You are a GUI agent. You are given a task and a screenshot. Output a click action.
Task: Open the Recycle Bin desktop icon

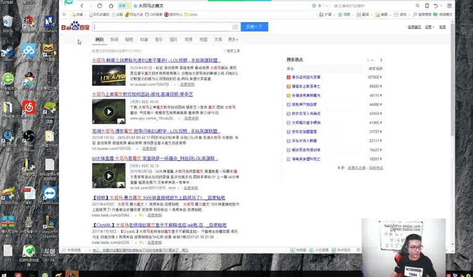tap(8, 24)
